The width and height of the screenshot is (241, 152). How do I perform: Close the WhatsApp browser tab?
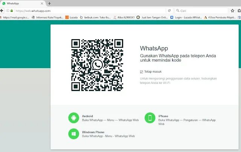pyautogui.click(x=42, y=3)
